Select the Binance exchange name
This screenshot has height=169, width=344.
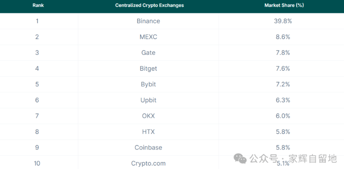(148, 21)
